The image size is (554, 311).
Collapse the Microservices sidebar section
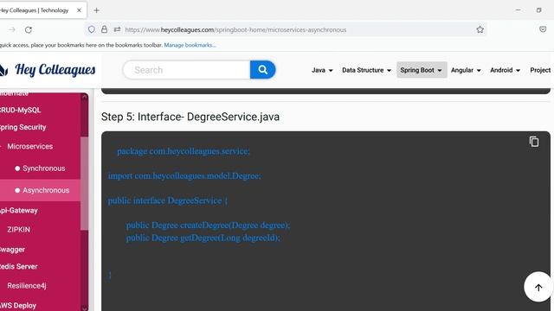(29, 146)
